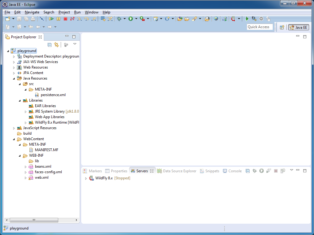The image size is (314, 235).
Task: Collapse the Java Resources node
Action: 14,79
